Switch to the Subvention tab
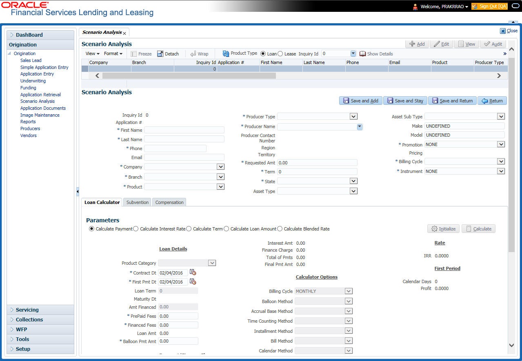This screenshot has height=361, width=522. [138, 202]
